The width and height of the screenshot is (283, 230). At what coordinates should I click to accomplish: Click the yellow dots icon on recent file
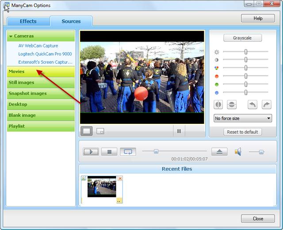(119, 200)
